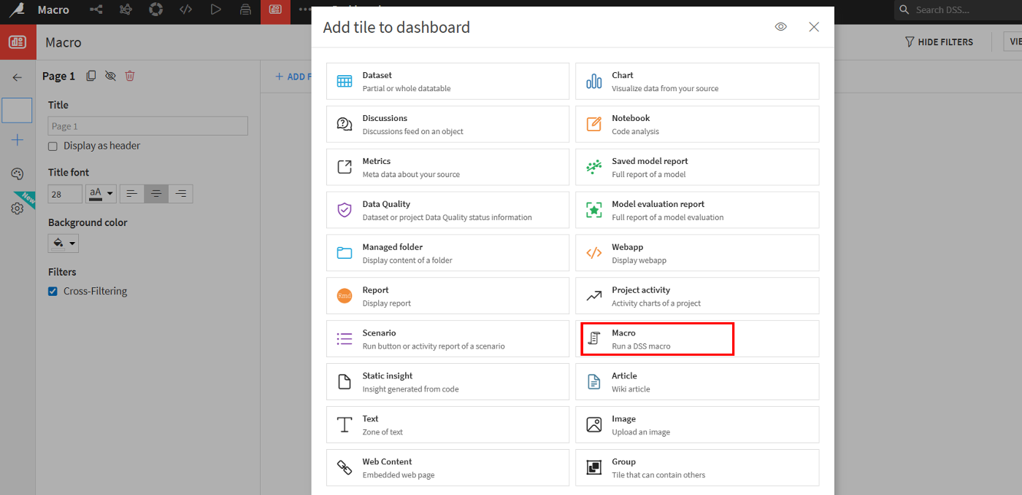Select the Scenario tile icon
1022x495 pixels.
point(345,339)
